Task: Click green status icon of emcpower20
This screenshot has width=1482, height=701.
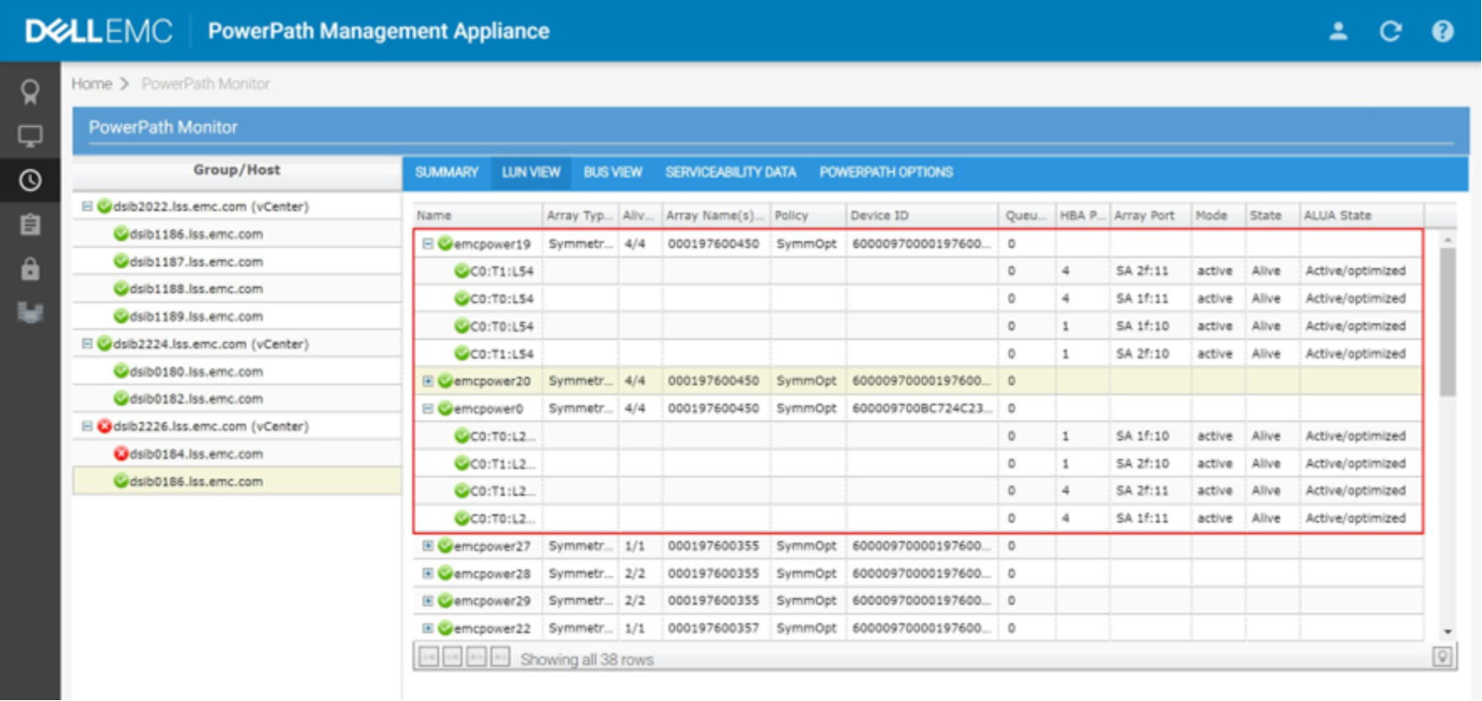Action: pos(445,381)
